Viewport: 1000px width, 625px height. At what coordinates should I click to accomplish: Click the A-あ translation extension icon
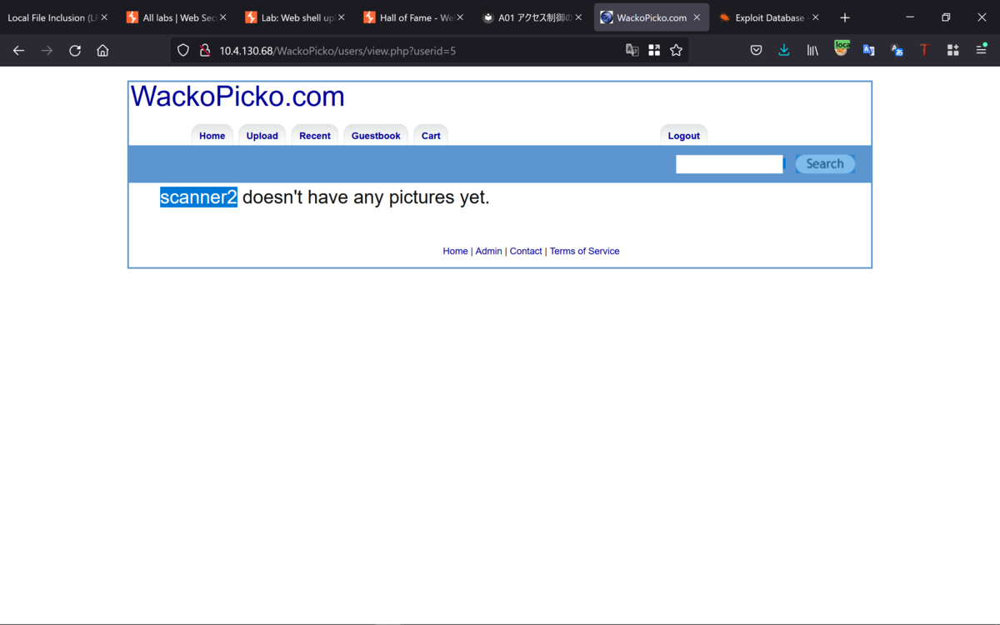[x=897, y=51]
